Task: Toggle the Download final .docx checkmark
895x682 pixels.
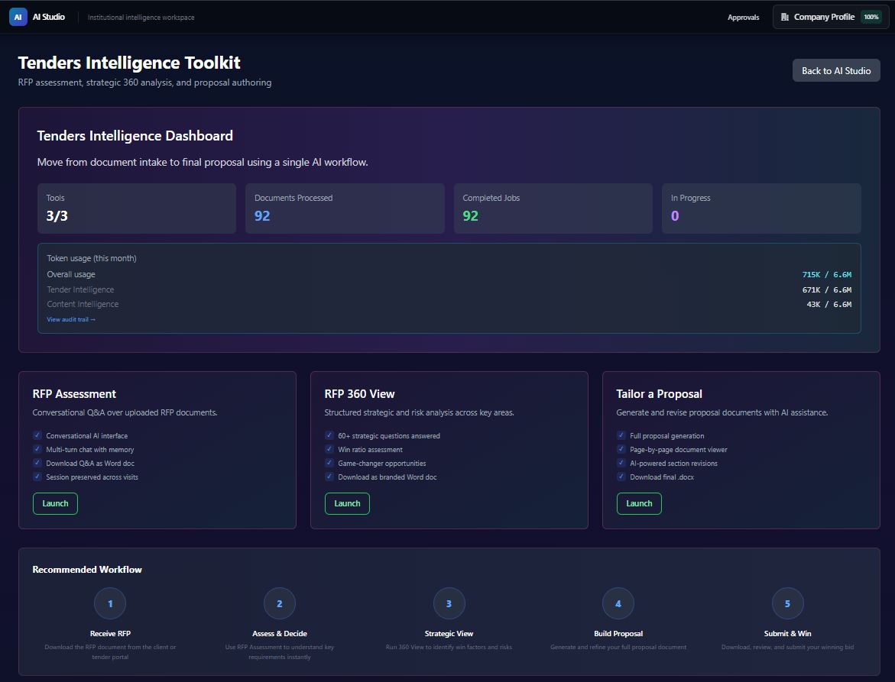Action: pos(621,476)
